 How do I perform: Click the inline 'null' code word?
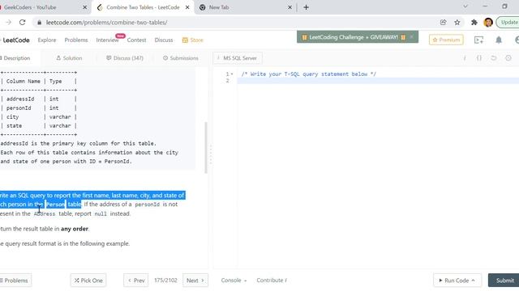101,213
